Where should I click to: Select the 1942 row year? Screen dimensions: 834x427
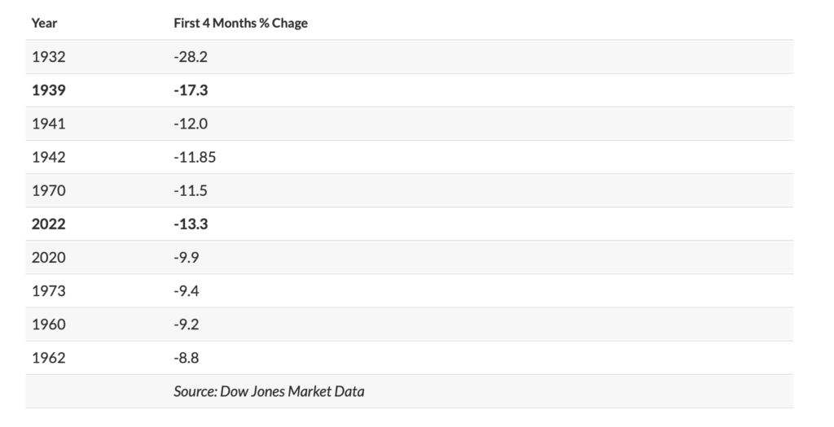(x=48, y=157)
